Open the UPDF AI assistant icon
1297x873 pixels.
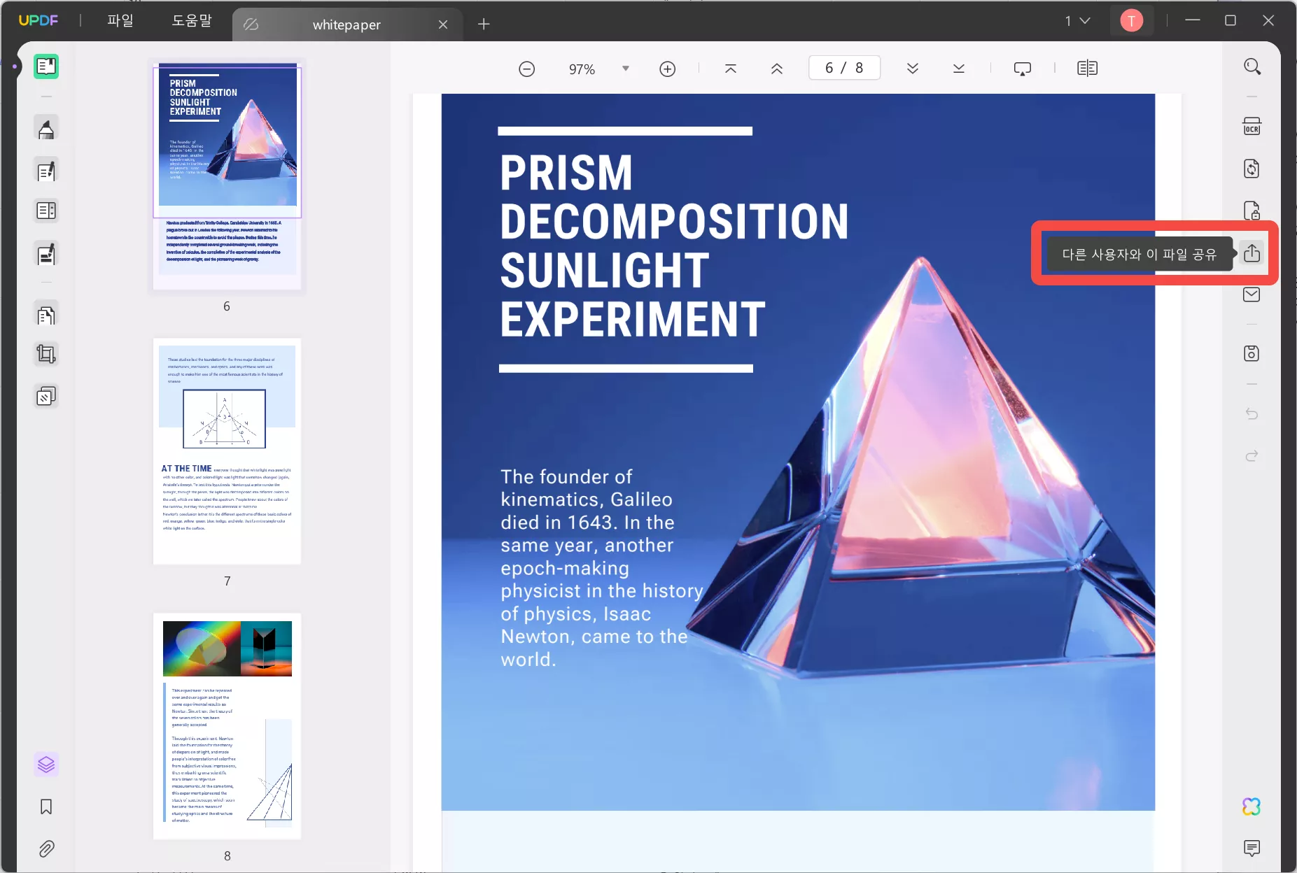(1252, 807)
